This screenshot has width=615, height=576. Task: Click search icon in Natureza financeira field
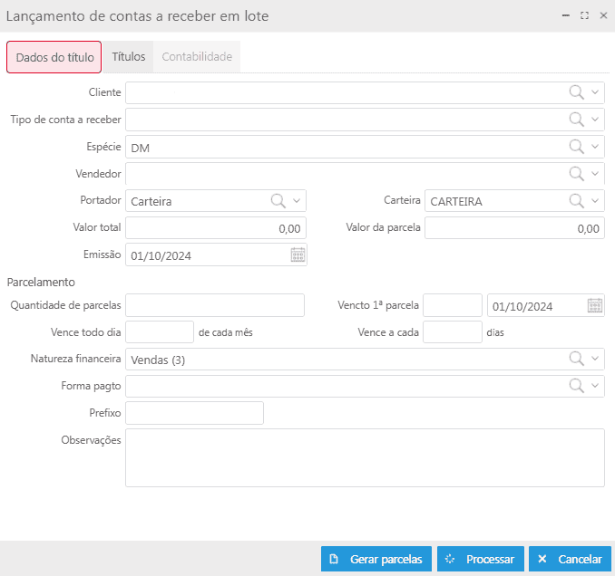pyautogui.click(x=576, y=360)
